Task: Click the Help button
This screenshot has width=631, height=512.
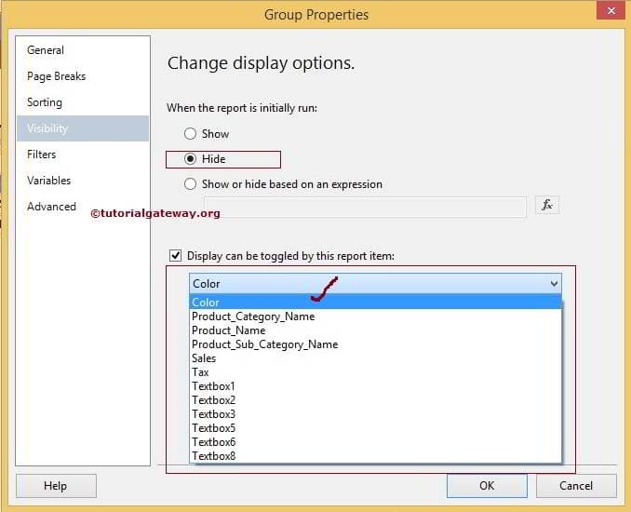Action: (56, 486)
